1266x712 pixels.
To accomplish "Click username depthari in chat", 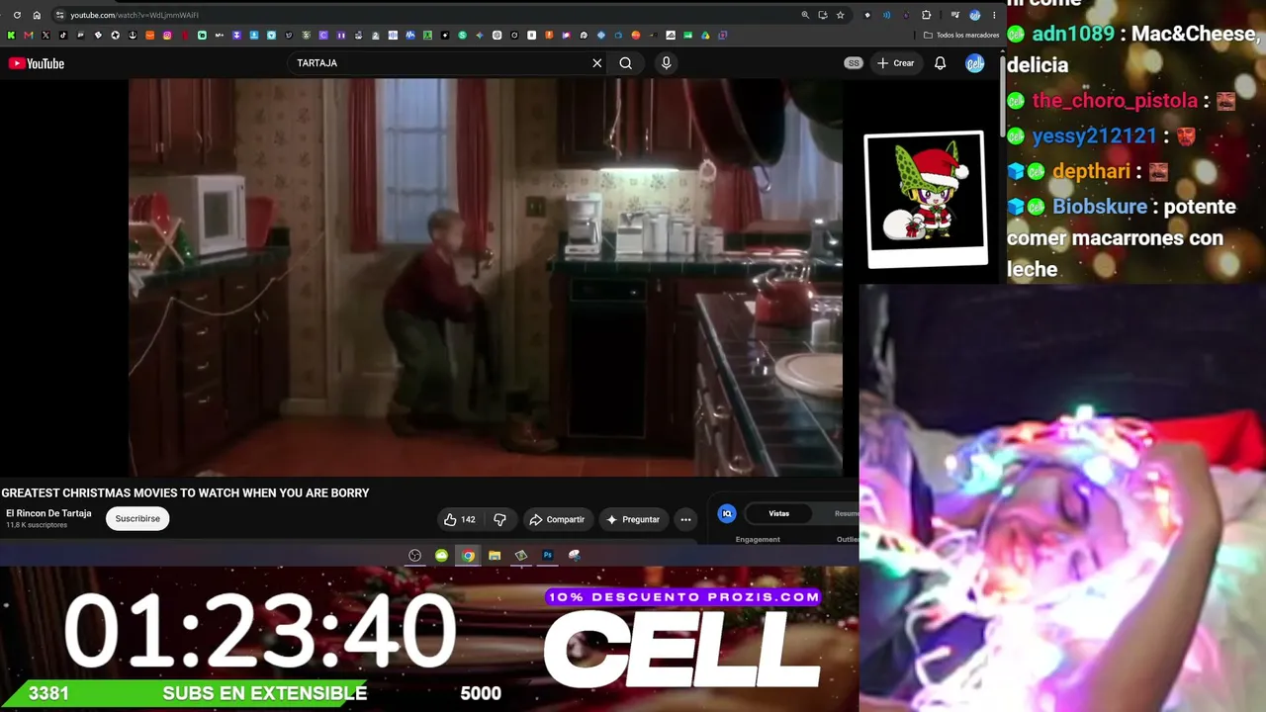I will (1091, 171).
